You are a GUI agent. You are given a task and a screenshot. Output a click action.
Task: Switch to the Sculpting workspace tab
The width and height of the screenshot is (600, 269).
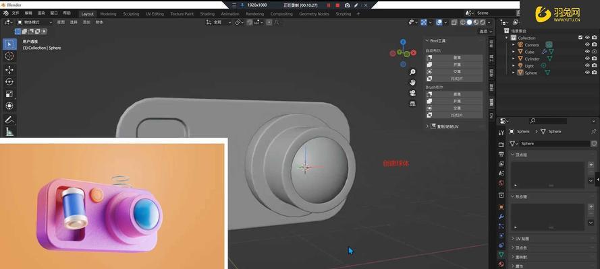(131, 13)
